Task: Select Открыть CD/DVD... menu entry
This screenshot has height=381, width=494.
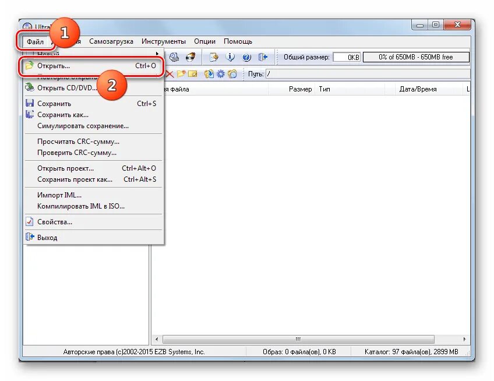Action: (94, 88)
